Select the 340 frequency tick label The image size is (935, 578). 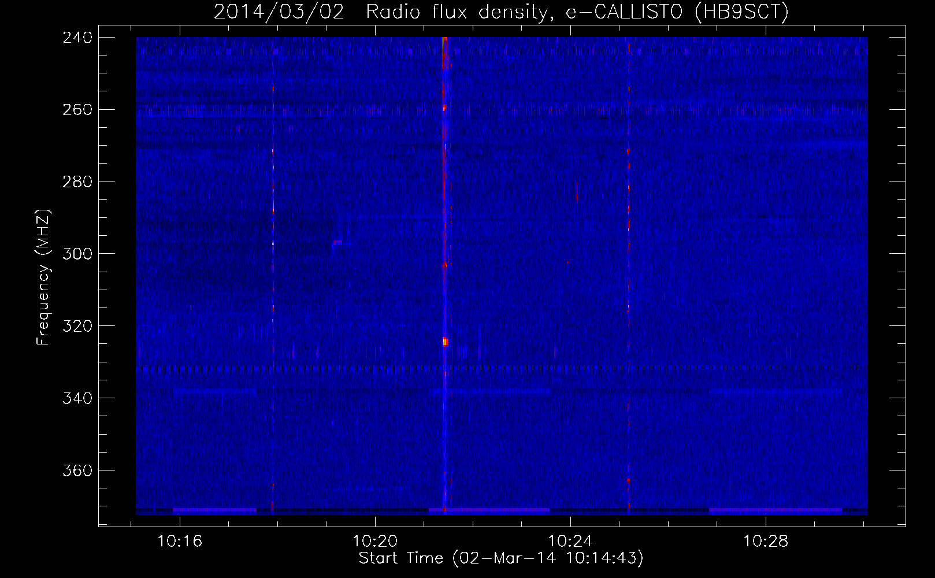coord(77,398)
